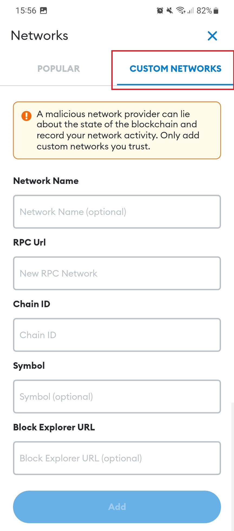Tap the cellular signal strength icon

click(191, 11)
